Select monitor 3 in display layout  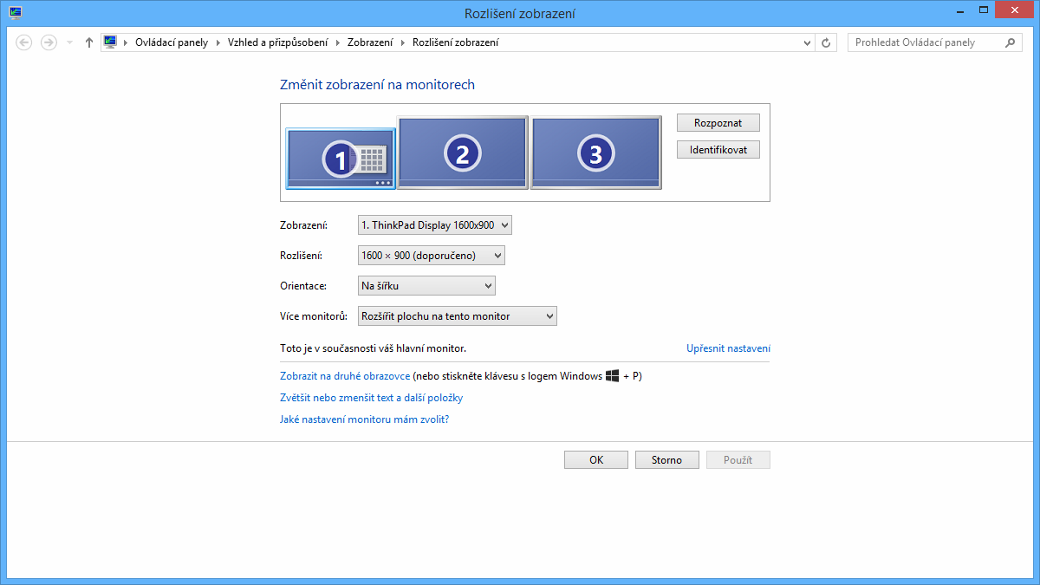click(x=595, y=153)
